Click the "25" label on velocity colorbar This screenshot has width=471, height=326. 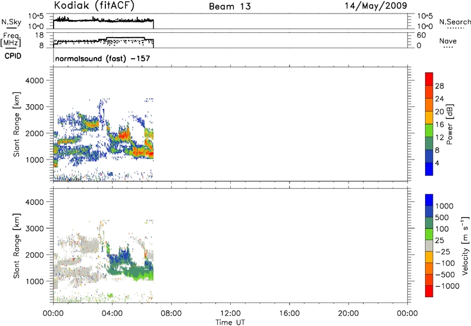click(439, 240)
